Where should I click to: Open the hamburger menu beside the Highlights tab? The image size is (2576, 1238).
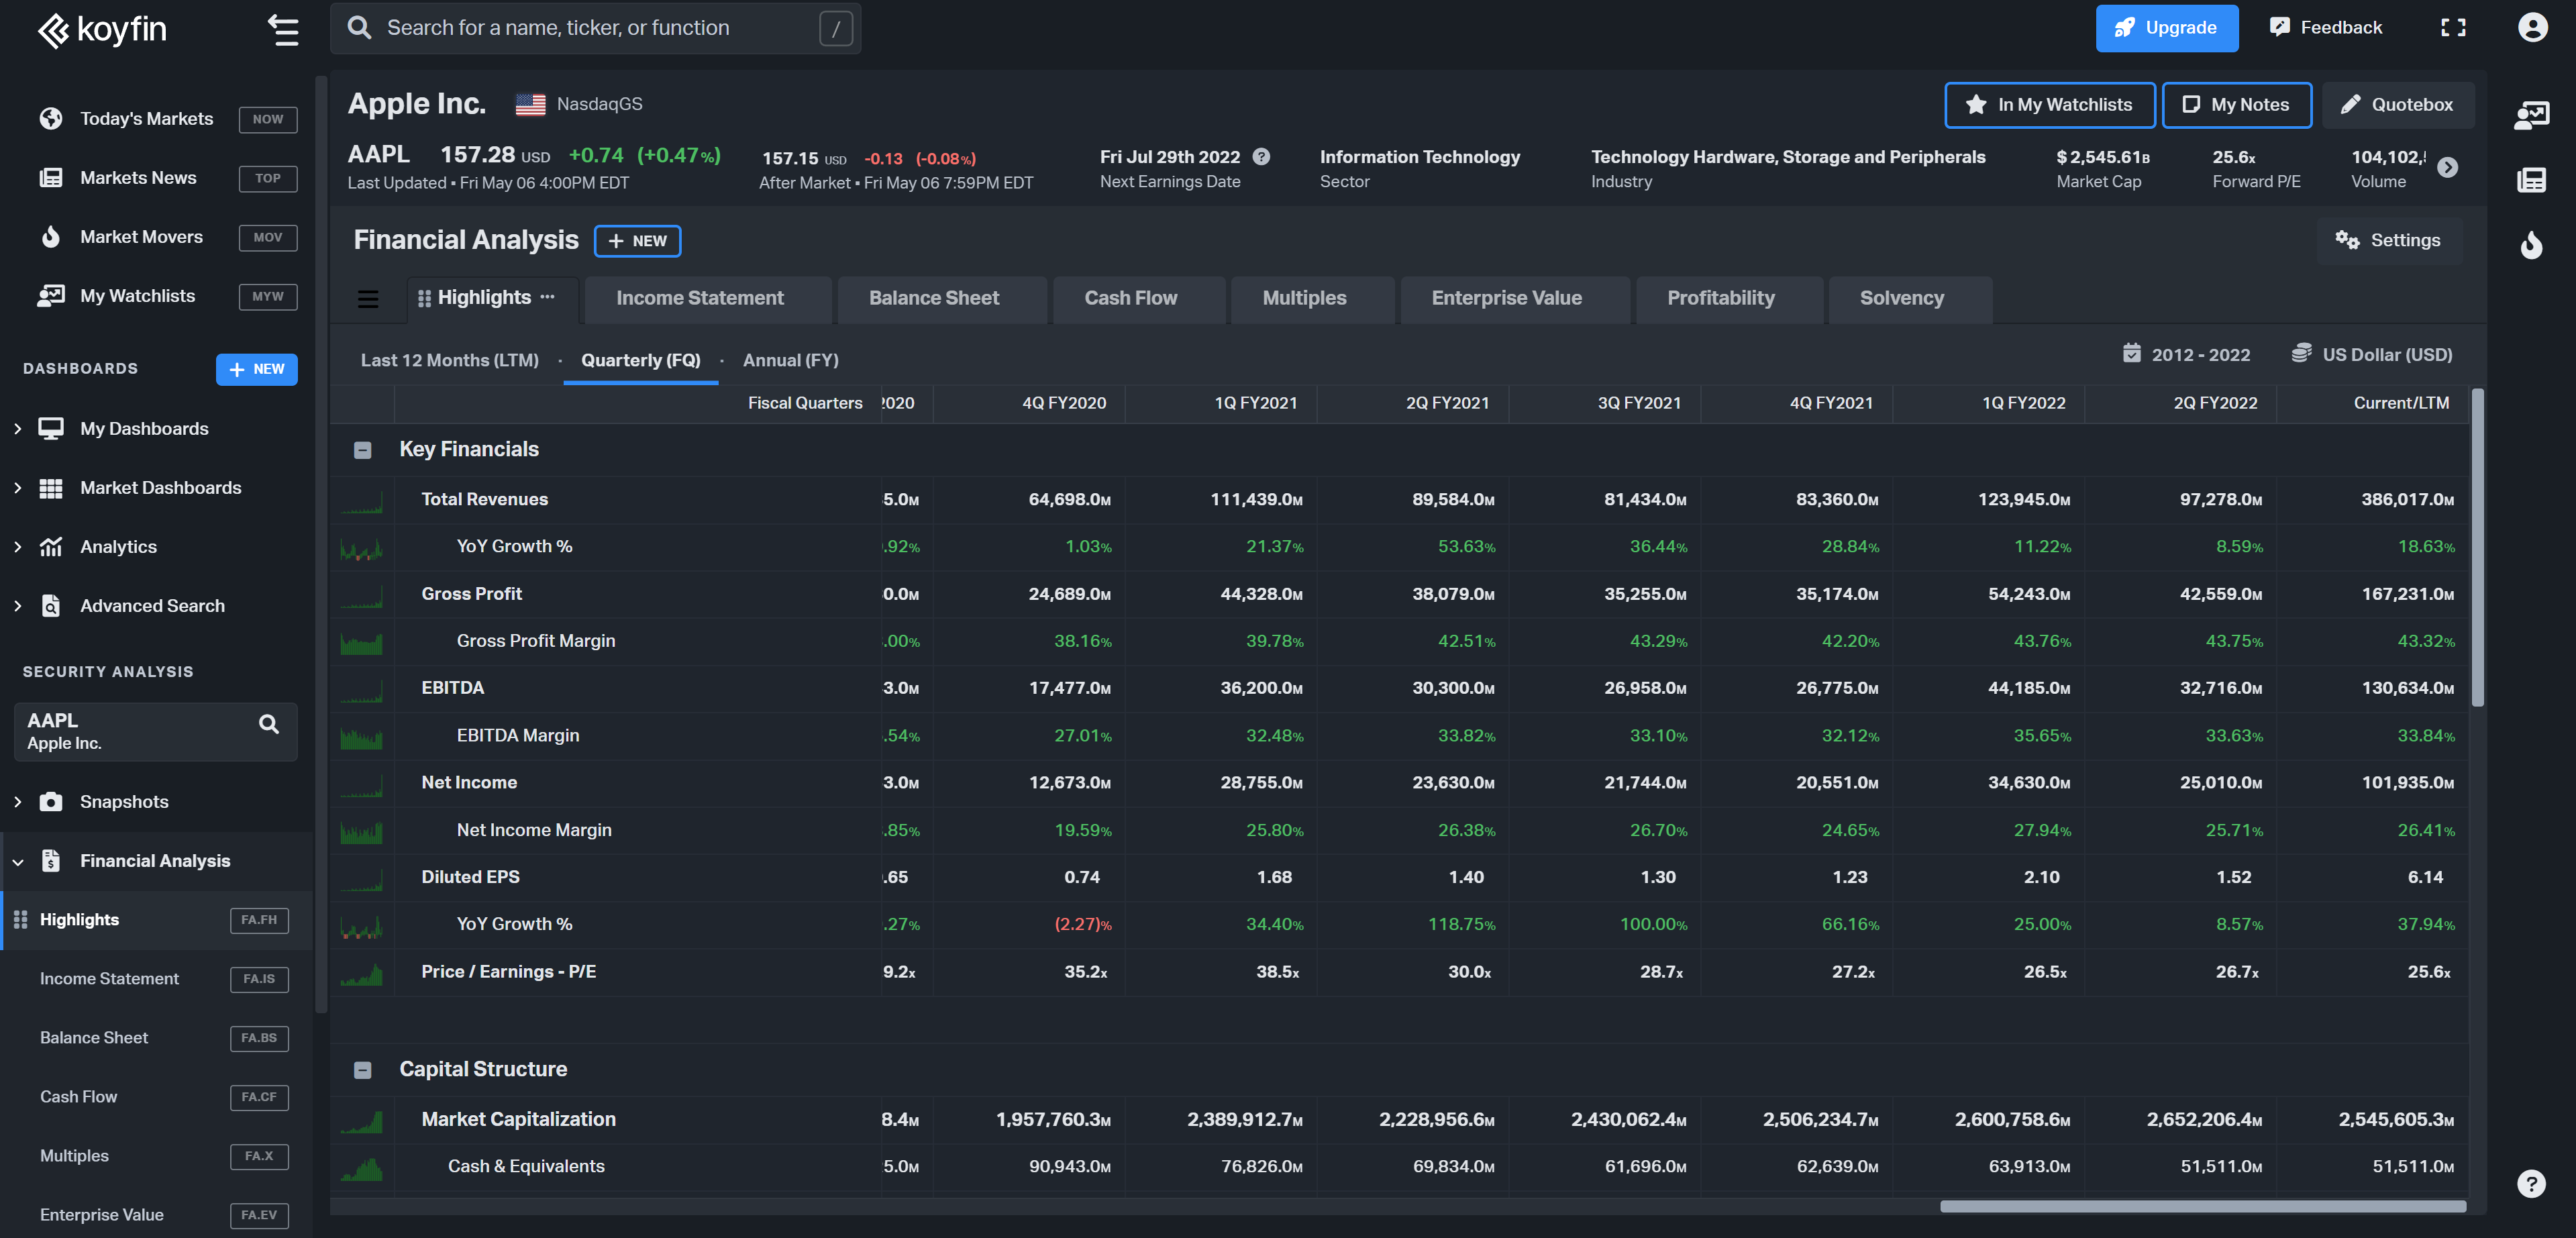tap(368, 298)
